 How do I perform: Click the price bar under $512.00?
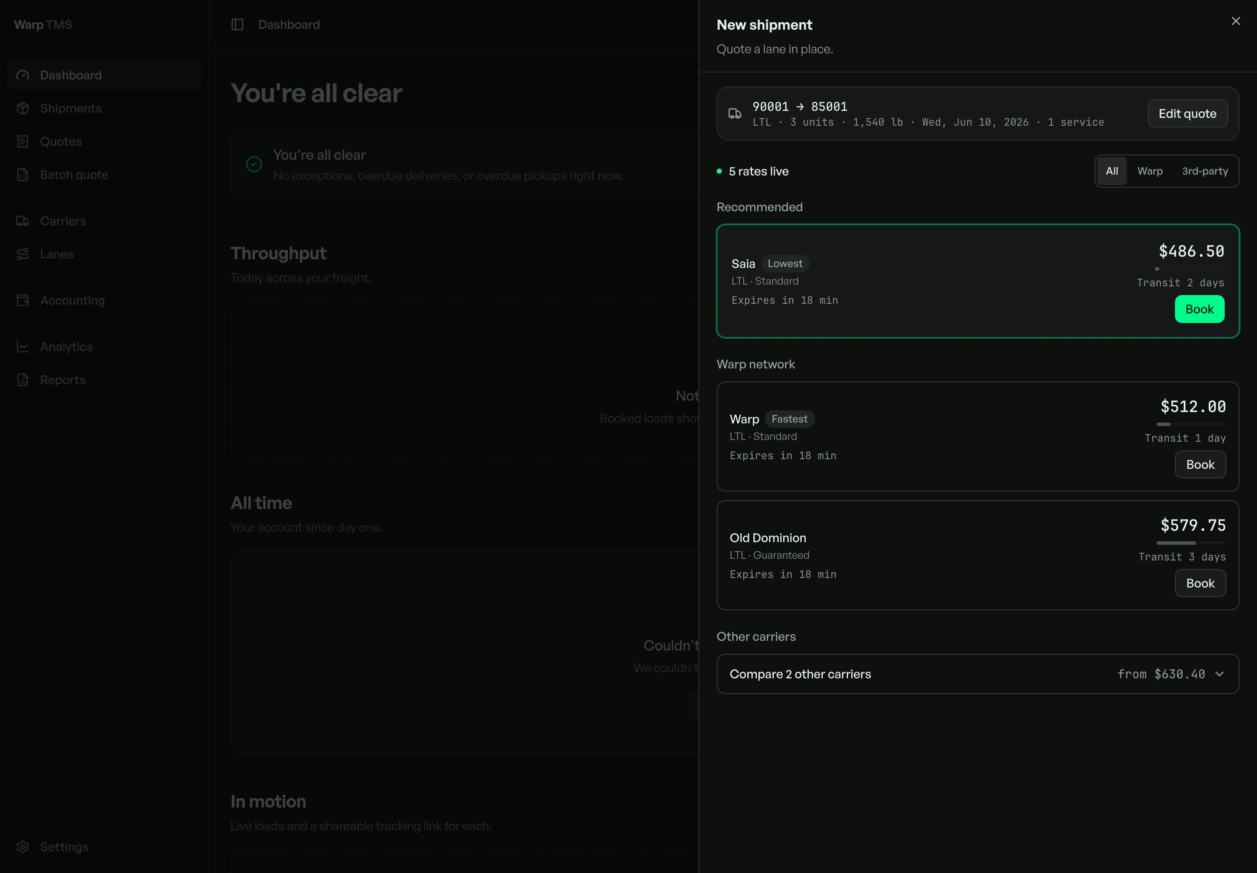[1192, 424]
